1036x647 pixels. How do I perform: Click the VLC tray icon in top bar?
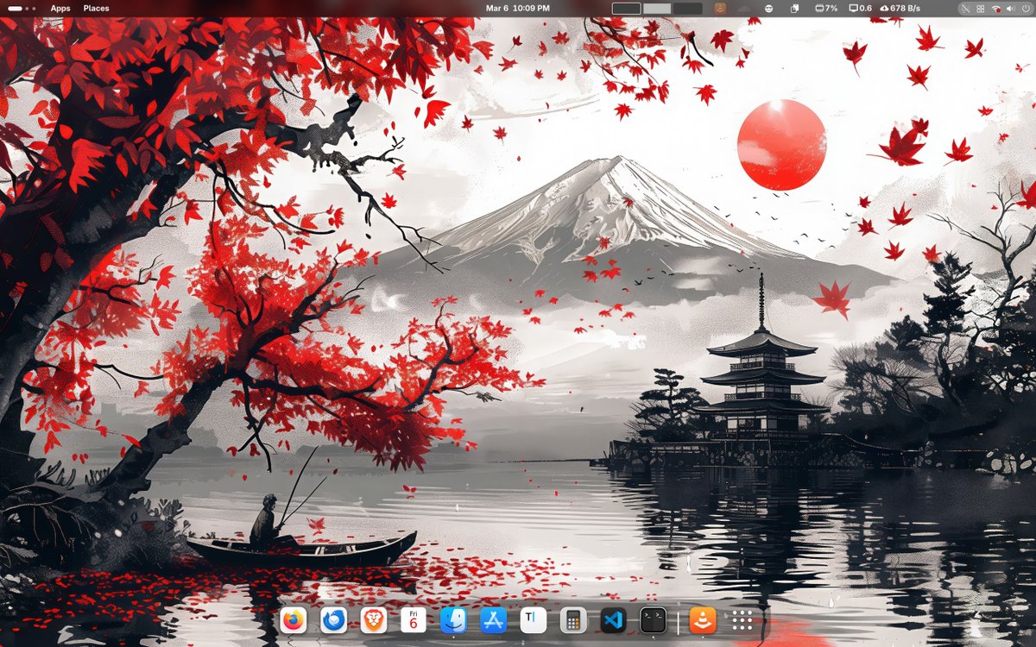(720, 8)
